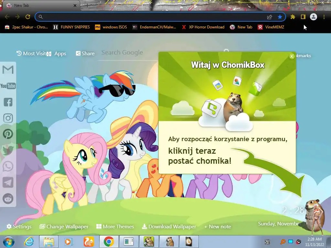This screenshot has height=248, width=331.
Task: Click the bookmark star icon
Action: tap(280, 17)
